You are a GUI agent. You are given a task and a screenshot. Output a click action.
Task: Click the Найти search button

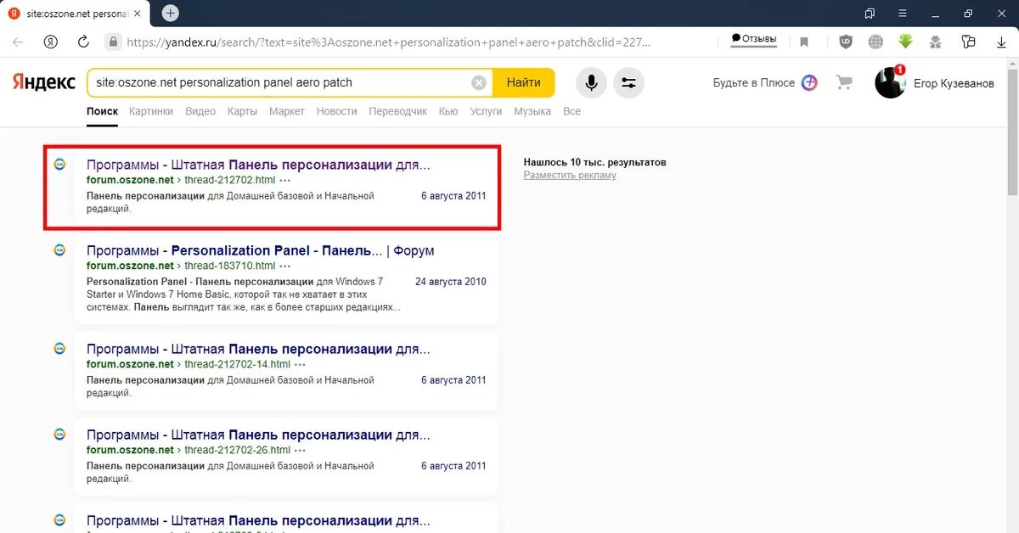523,82
